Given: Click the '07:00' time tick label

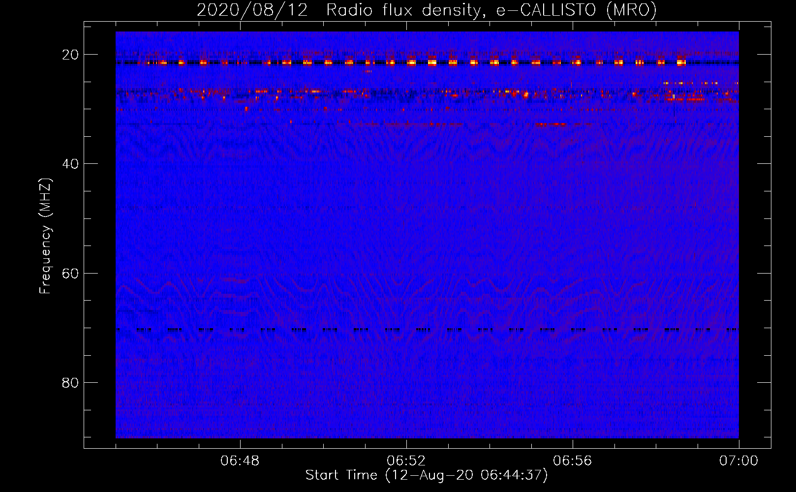Looking at the screenshot, I should 739,461.
